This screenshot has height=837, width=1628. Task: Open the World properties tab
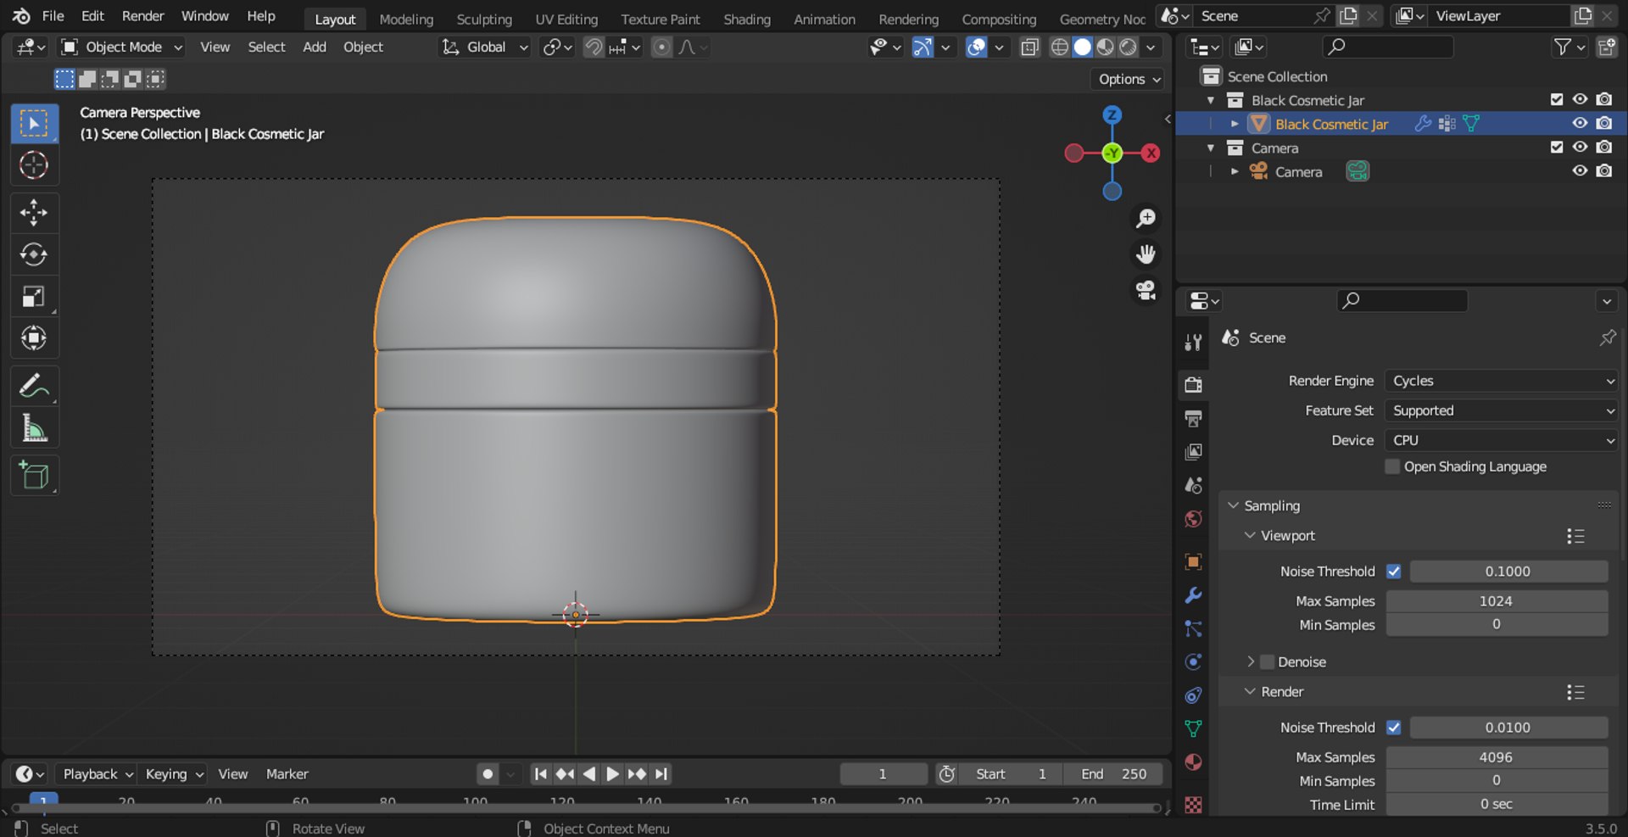click(x=1193, y=519)
